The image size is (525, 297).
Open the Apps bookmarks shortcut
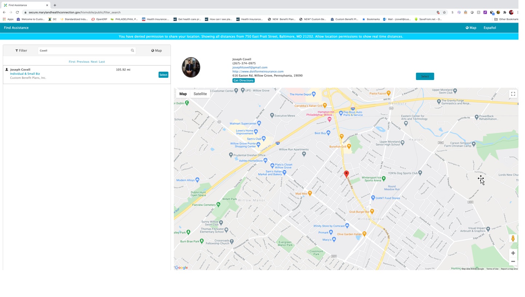[x=8, y=19]
